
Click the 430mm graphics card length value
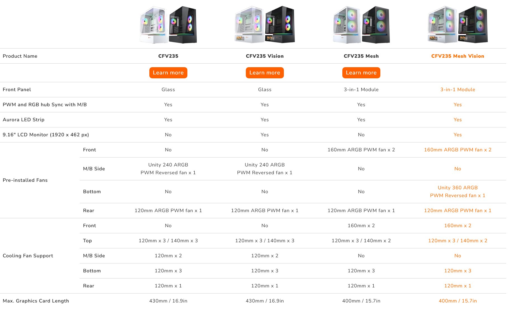tap(168, 301)
